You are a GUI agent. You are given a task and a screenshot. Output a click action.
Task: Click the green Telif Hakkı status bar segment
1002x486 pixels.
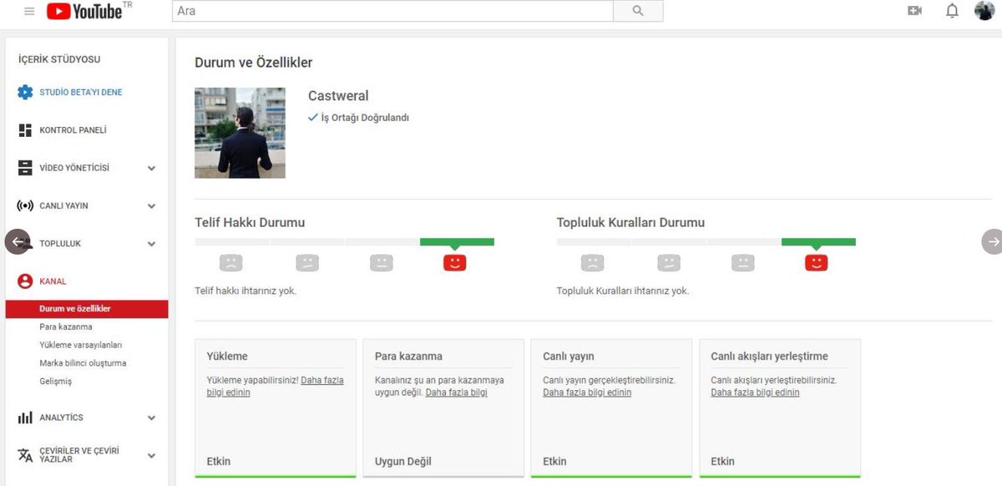[457, 242]
